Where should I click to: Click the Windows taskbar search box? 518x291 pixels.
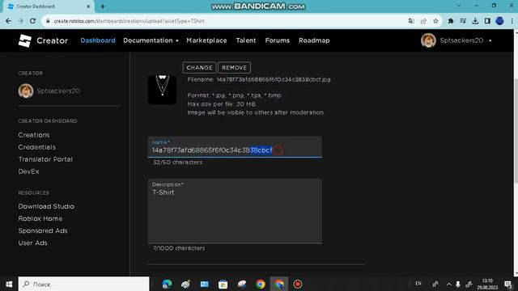(x=84, y=284)
